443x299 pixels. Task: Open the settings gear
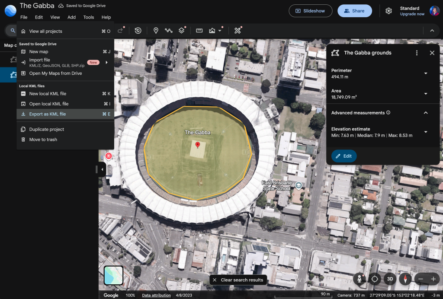[x=388, y=11]
